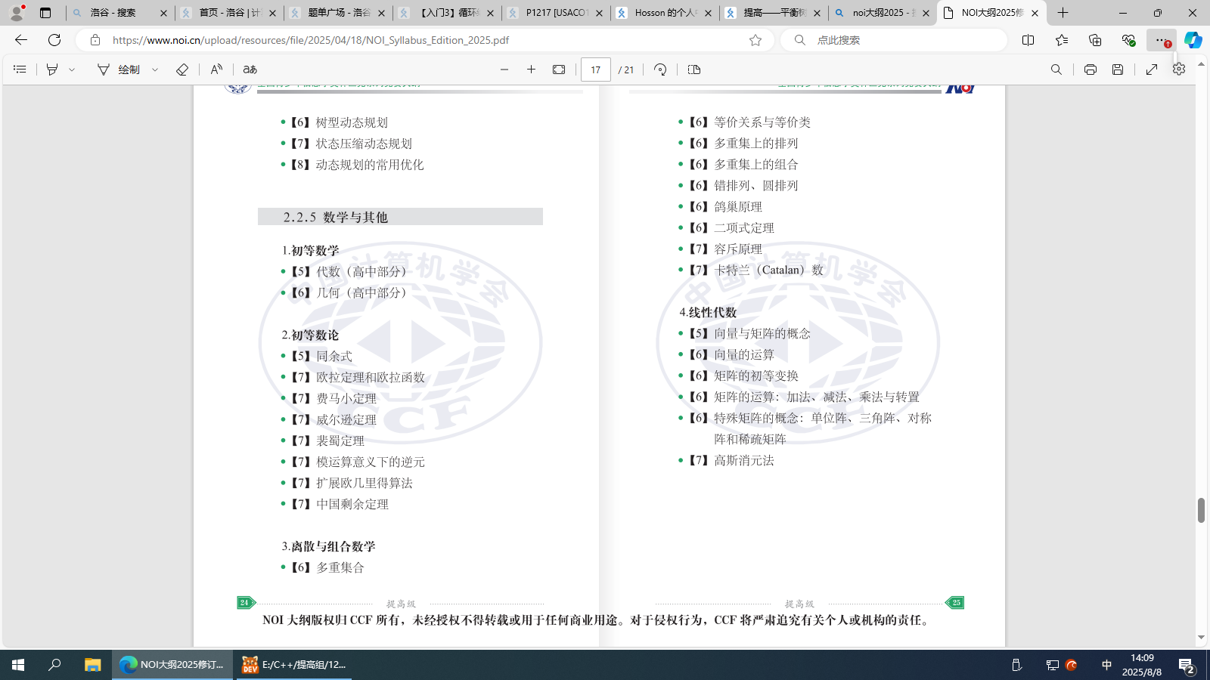Click the page number input field

(x=595, y=70)
